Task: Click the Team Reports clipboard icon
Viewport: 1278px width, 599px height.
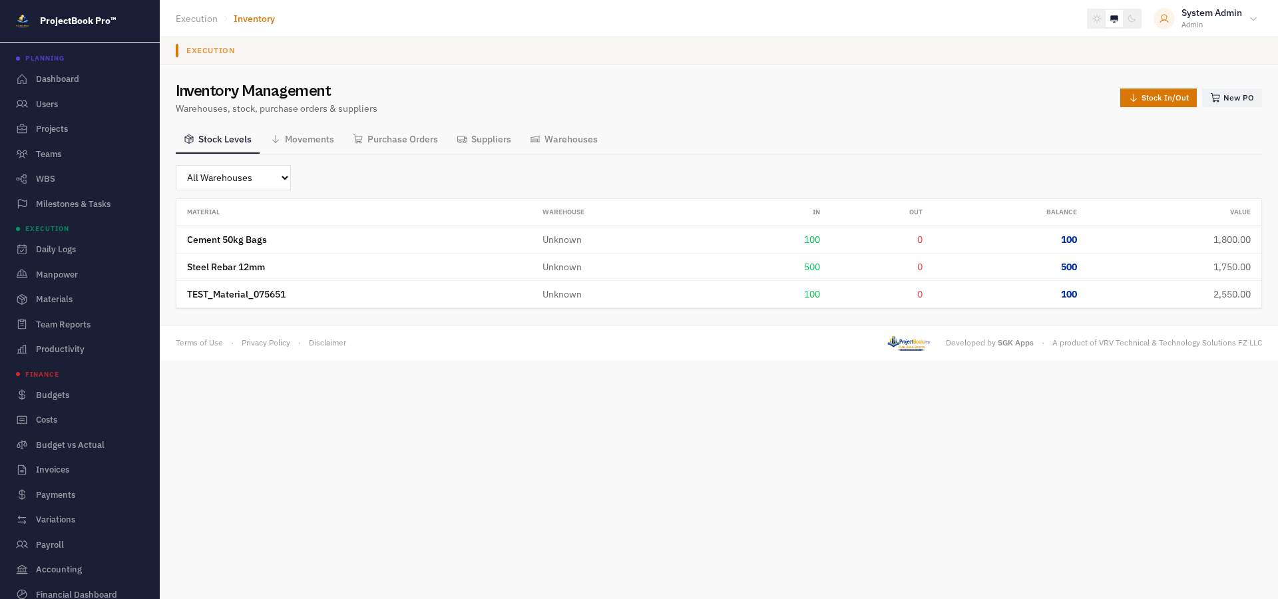Action: [x=22, y=325]
